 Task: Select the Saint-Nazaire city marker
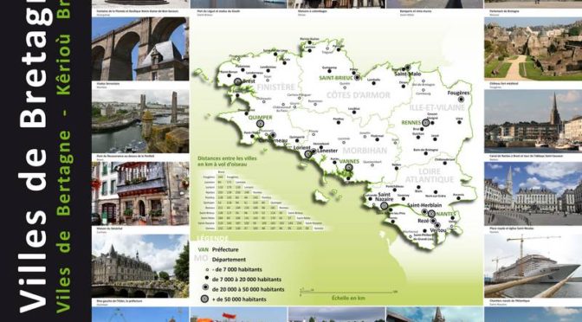pyautogui.click(x=385, y=205)
